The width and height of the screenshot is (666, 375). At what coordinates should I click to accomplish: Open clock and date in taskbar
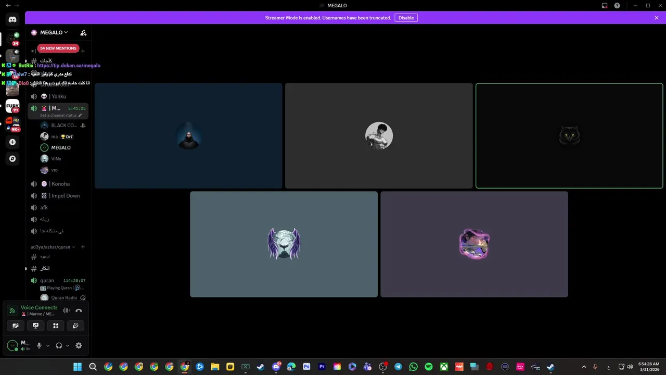click(x=648, y=367)
